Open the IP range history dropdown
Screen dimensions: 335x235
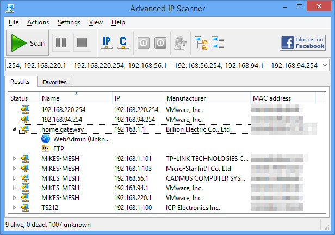325,65
